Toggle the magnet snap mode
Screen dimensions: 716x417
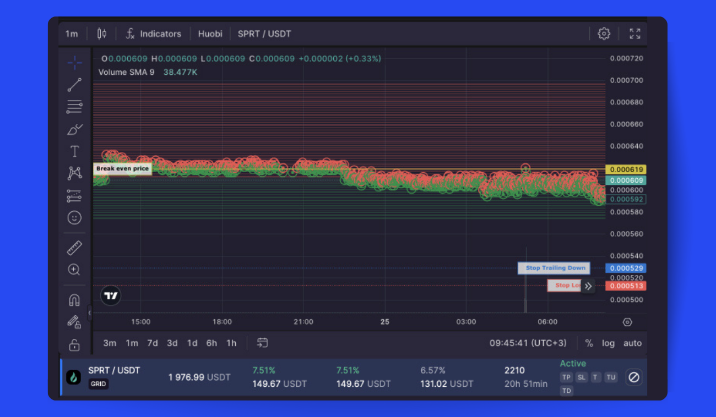(x=75, y=300)
